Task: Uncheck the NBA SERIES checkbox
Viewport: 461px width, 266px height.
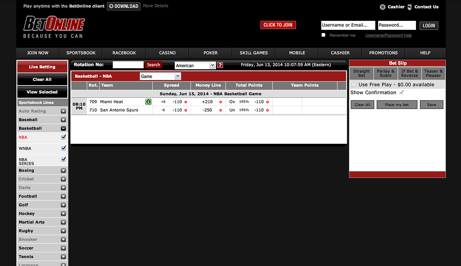Action: tap(64, 159)
